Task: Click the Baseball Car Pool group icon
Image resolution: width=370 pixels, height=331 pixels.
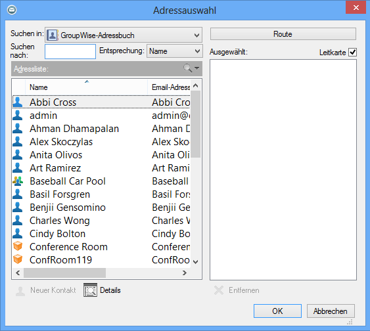Action: click(18, 181)
